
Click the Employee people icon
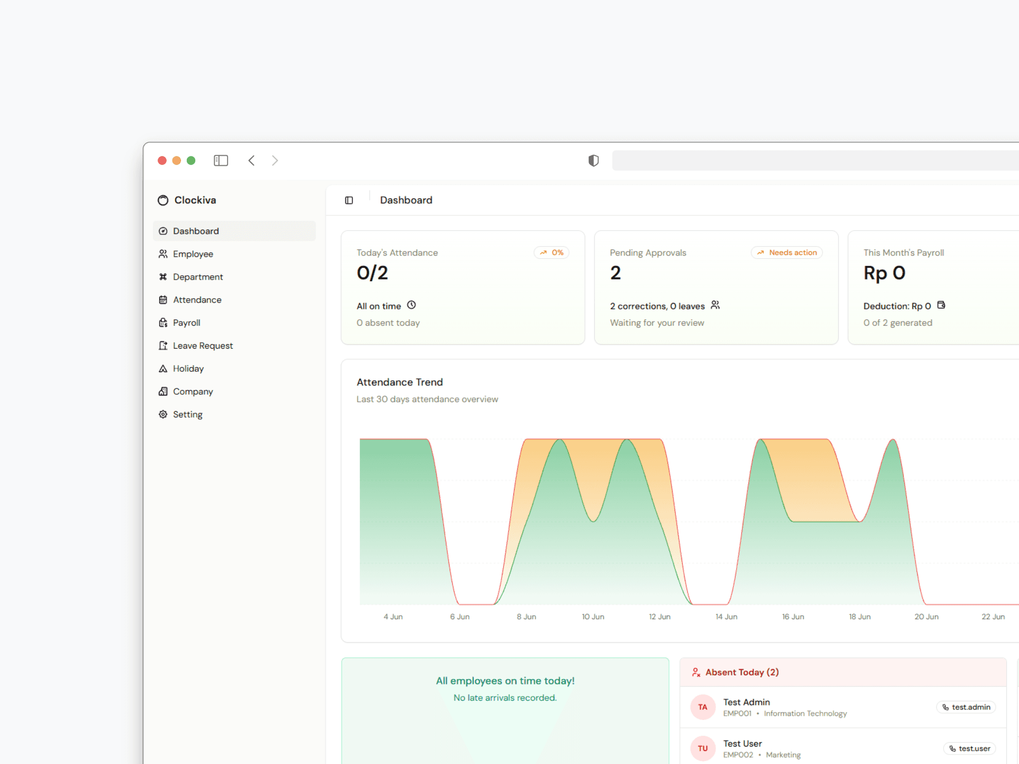tap(163, 254)
